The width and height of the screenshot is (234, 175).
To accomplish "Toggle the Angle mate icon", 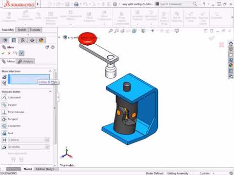I will (x=4, y=147).
